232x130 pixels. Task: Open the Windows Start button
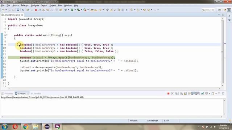(x=4, y=127)
